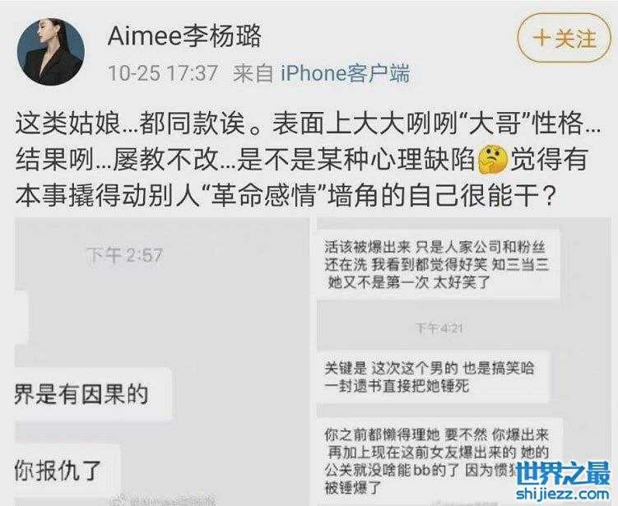Follow the user with +关注 button
The height and width of the screenshot is (506, 618).
[565, 39]
